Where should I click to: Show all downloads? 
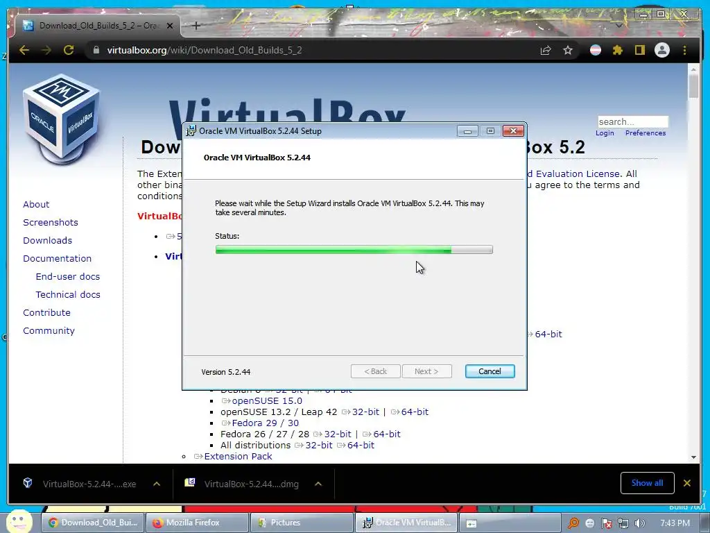point(647,483)
